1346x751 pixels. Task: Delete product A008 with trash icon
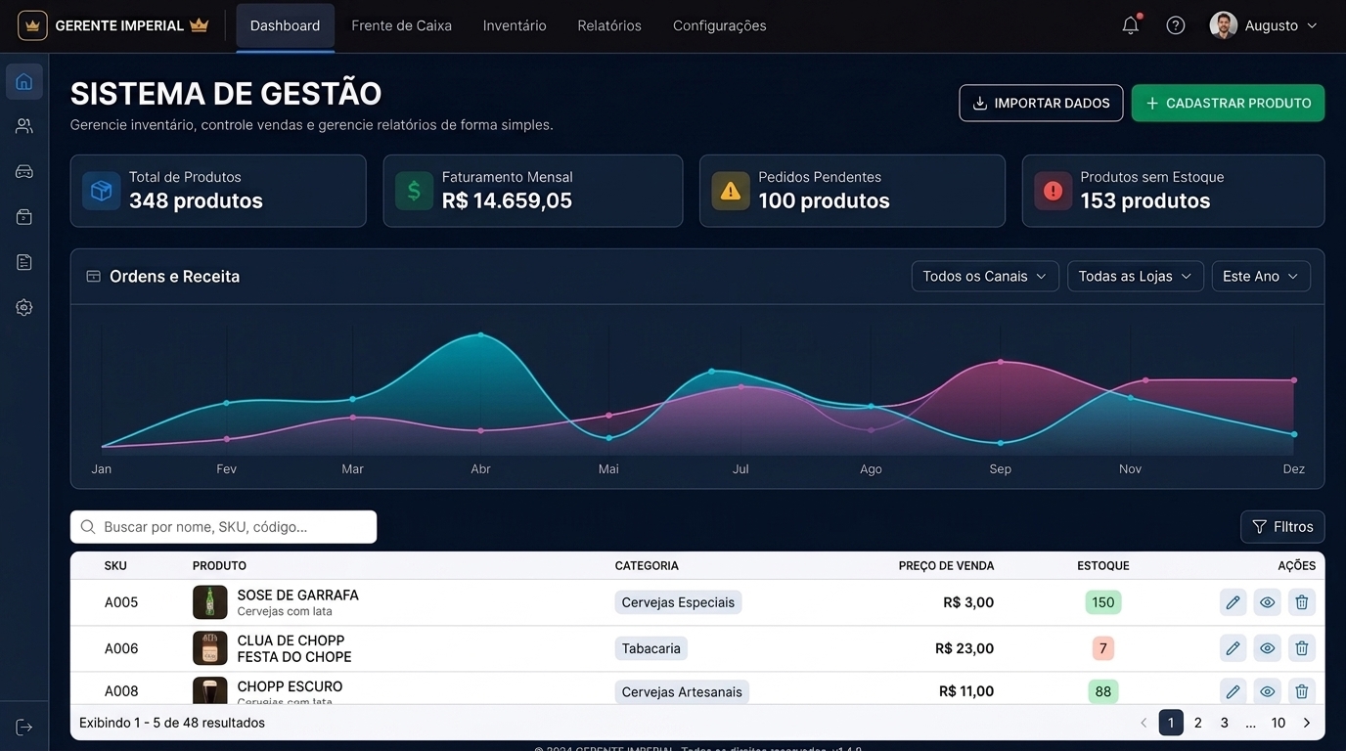click(x=1302, y=691)
